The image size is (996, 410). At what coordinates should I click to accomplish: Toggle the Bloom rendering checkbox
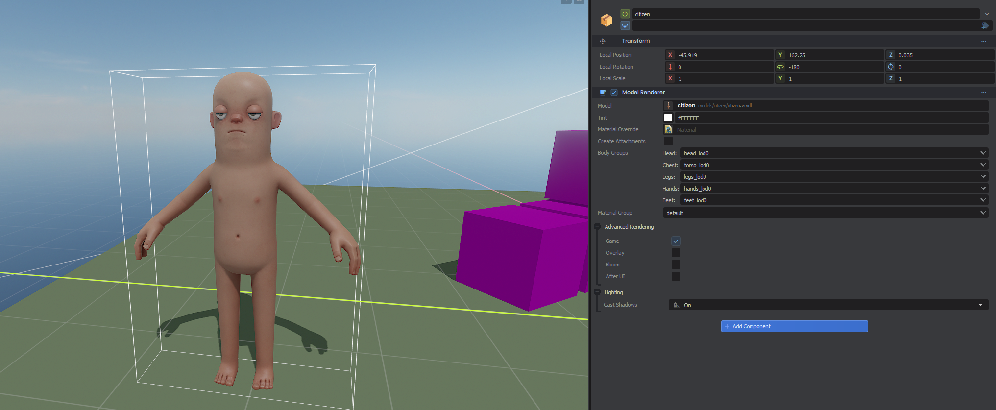676,265
